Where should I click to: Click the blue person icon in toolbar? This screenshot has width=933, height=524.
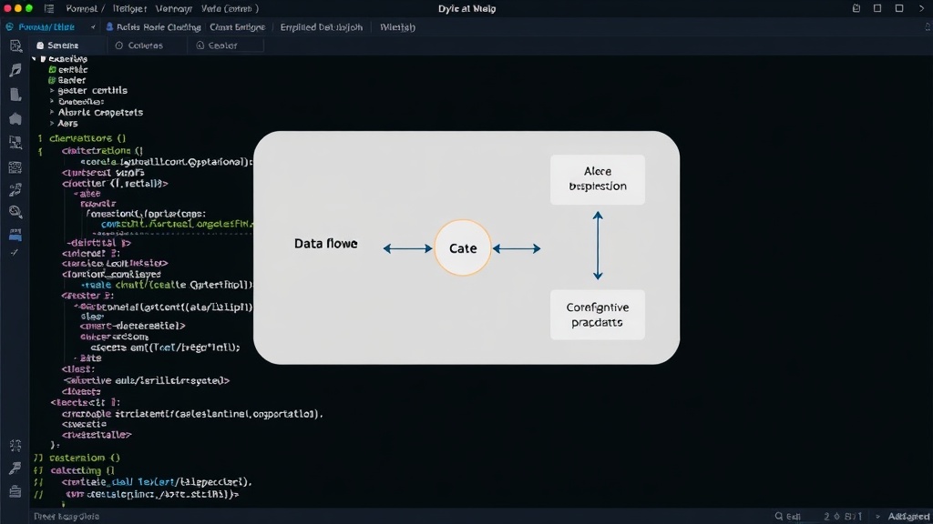(x=109, y=26)
